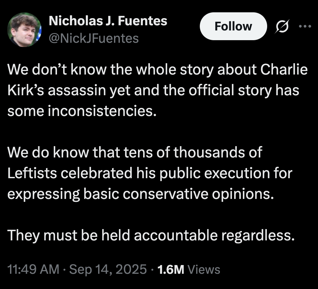
Task: Open the 11:49 AM timestamp
Action: [33, 269]
